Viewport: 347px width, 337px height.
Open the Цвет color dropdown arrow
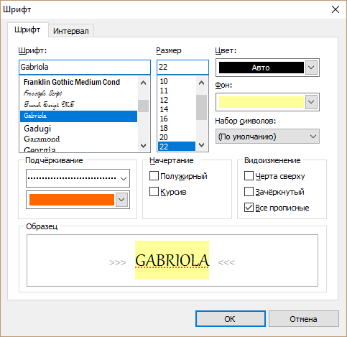pos(311,68)
